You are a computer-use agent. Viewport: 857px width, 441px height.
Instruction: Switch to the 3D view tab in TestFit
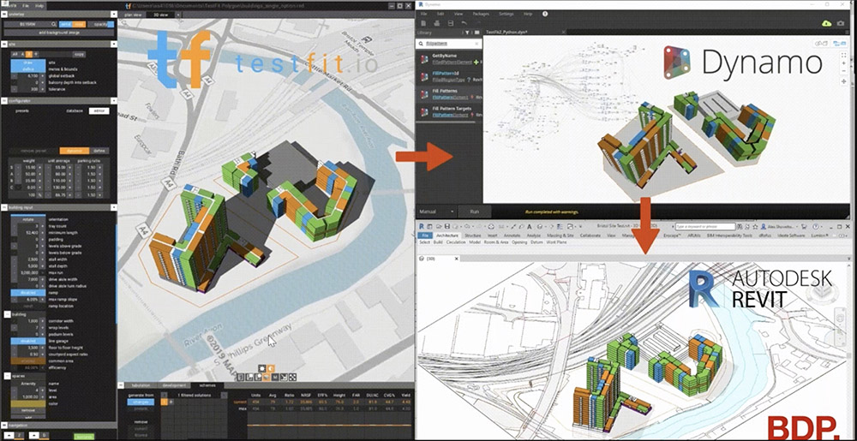(x=160, y=15)
